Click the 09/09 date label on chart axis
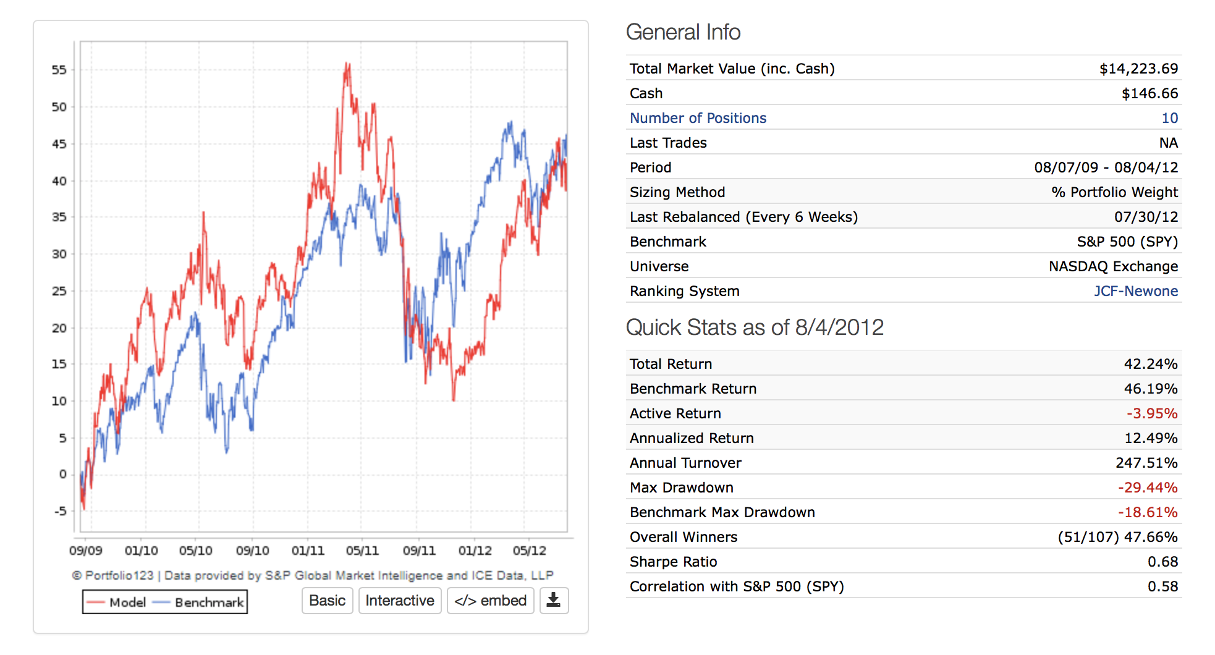 [85, 551]
